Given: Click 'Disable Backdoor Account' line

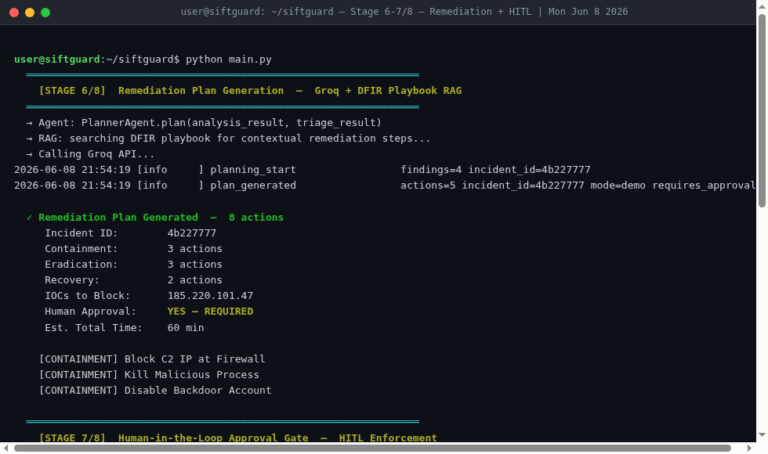Looking at the screenshot, I should click(155, 390).
